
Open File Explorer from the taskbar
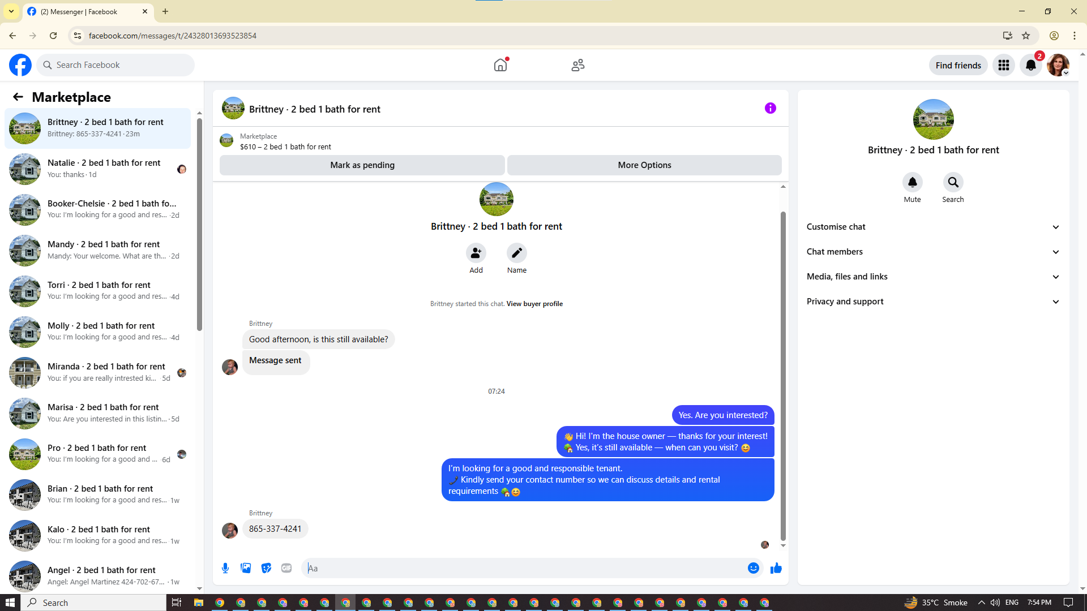click(199, 603)
